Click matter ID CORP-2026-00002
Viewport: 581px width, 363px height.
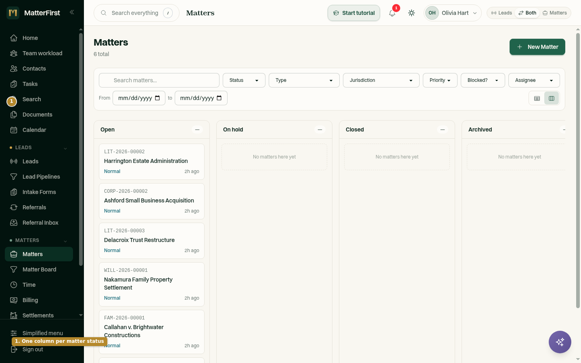click(126, 191)
